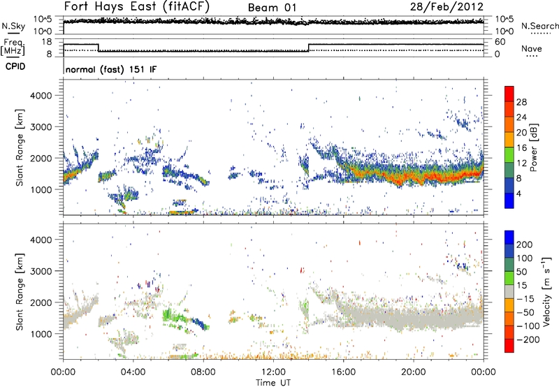Click the 'Power [dB]' colorbar label
The width and height of the screenshot is (559, 387).
click(x=534, y=147)
